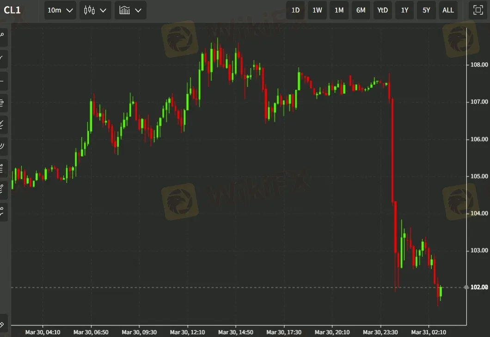Viewport: 490px width, 337px height.
Task: Click the current price marker at 102.02
Action: 479,287
